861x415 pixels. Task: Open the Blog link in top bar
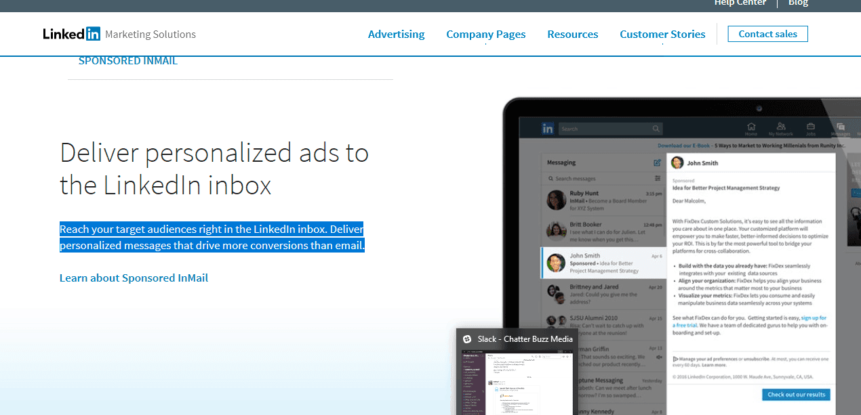pos(798,3)
